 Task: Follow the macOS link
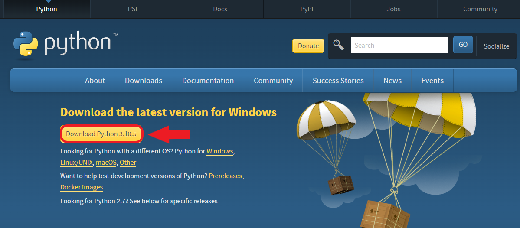pos(106,163)
